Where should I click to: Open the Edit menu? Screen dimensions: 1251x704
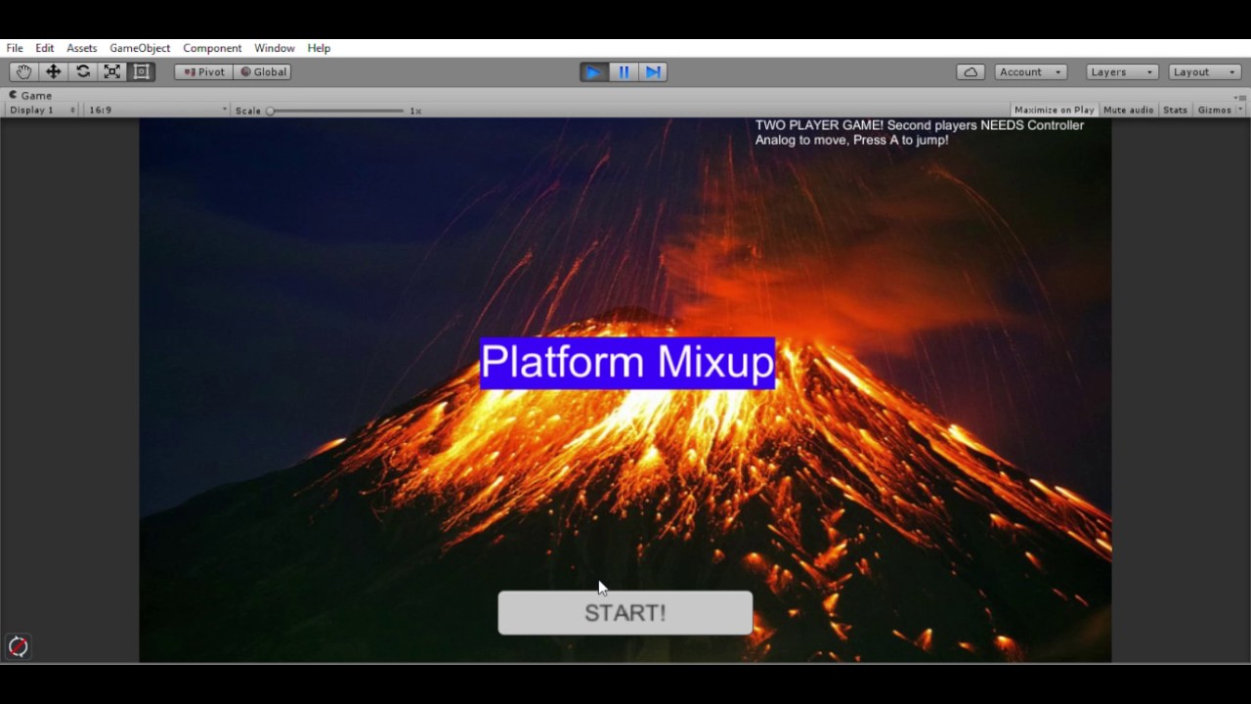[x=45, y=48]
